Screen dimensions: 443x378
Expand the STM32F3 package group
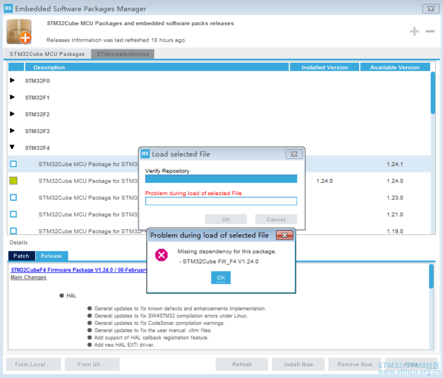[12, 131]
